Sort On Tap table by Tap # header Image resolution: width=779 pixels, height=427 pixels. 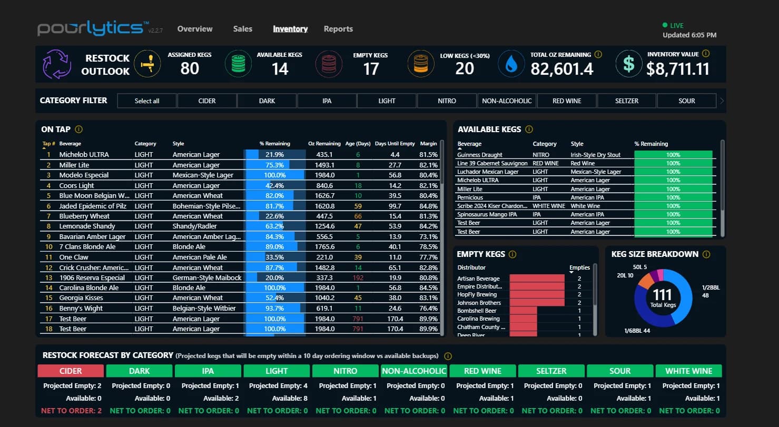[x=49, y=144]
